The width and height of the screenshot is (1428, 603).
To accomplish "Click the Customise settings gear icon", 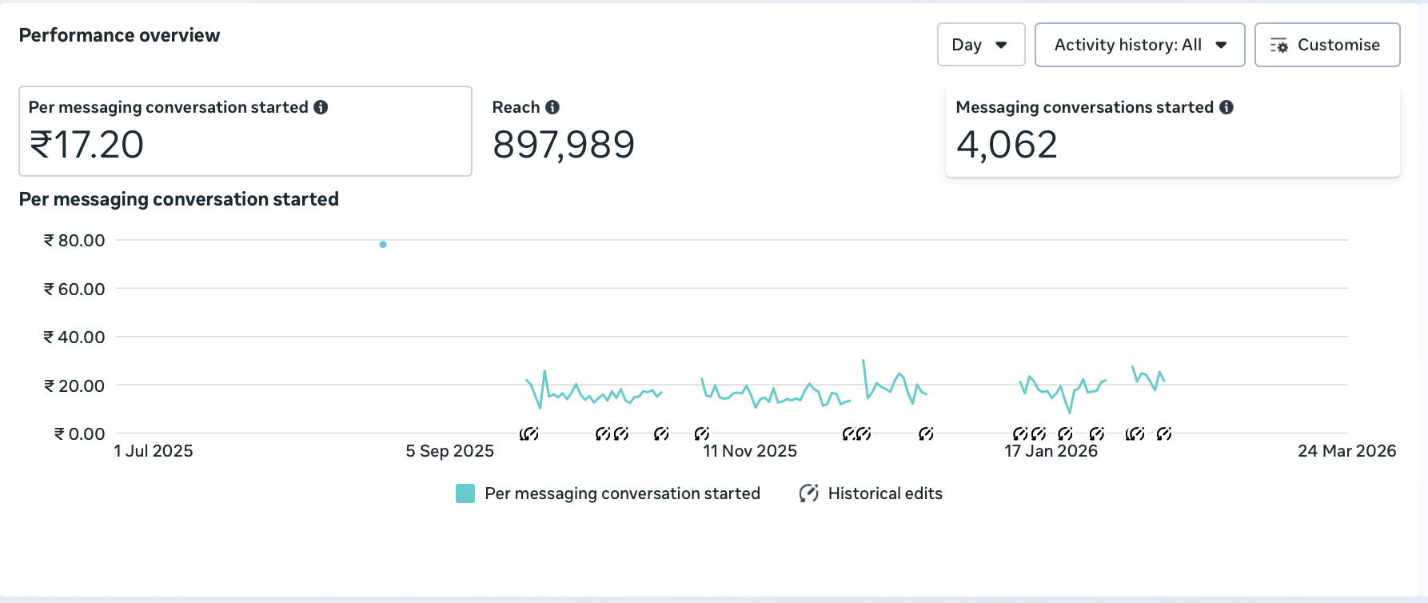I will (x=1279, y=46).
